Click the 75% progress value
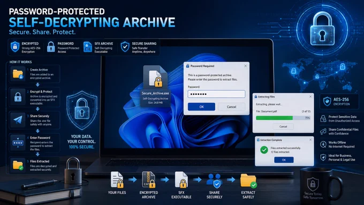Screen dimensions: 364x205 (x=307, y=118)
